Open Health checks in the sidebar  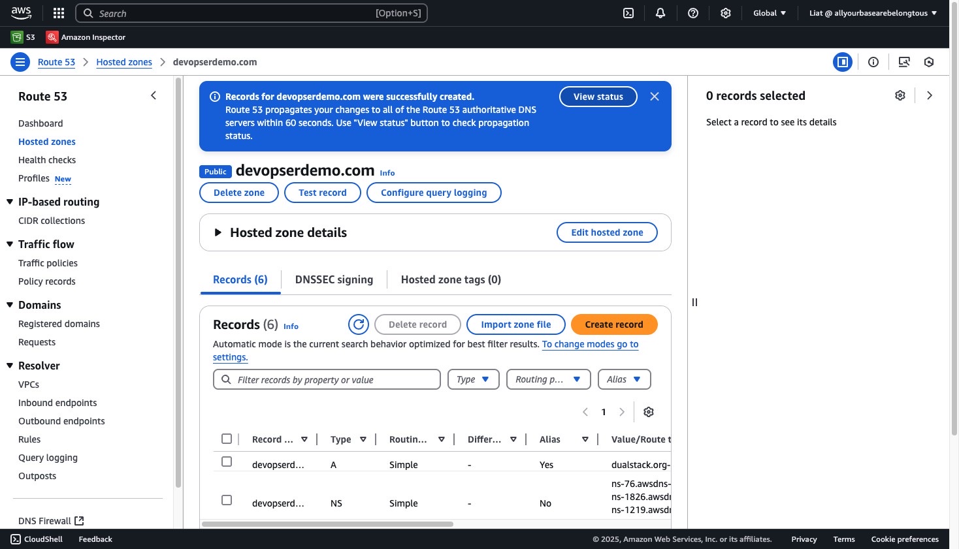coord(47,160)
